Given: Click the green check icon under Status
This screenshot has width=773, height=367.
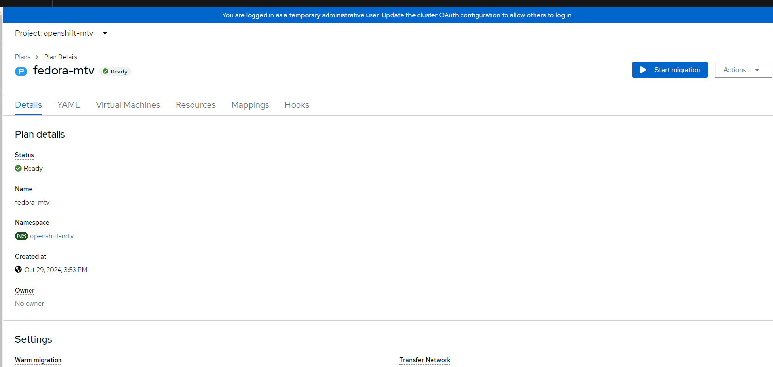Looking at the screenshot, I should [x=18, y=168].
